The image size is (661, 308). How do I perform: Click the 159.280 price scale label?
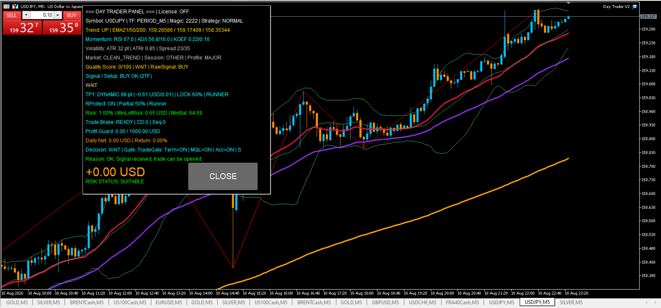click(648, 29)
